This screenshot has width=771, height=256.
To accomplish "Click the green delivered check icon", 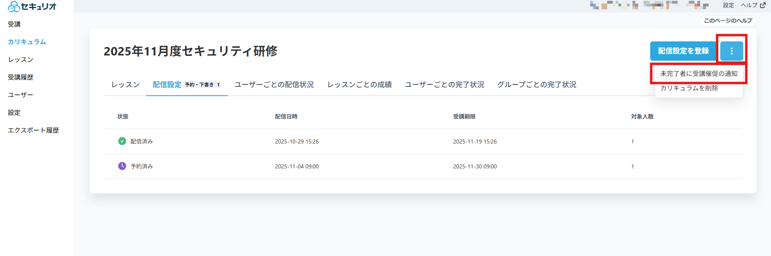I will pyautogui.click(x=122, y=141).
